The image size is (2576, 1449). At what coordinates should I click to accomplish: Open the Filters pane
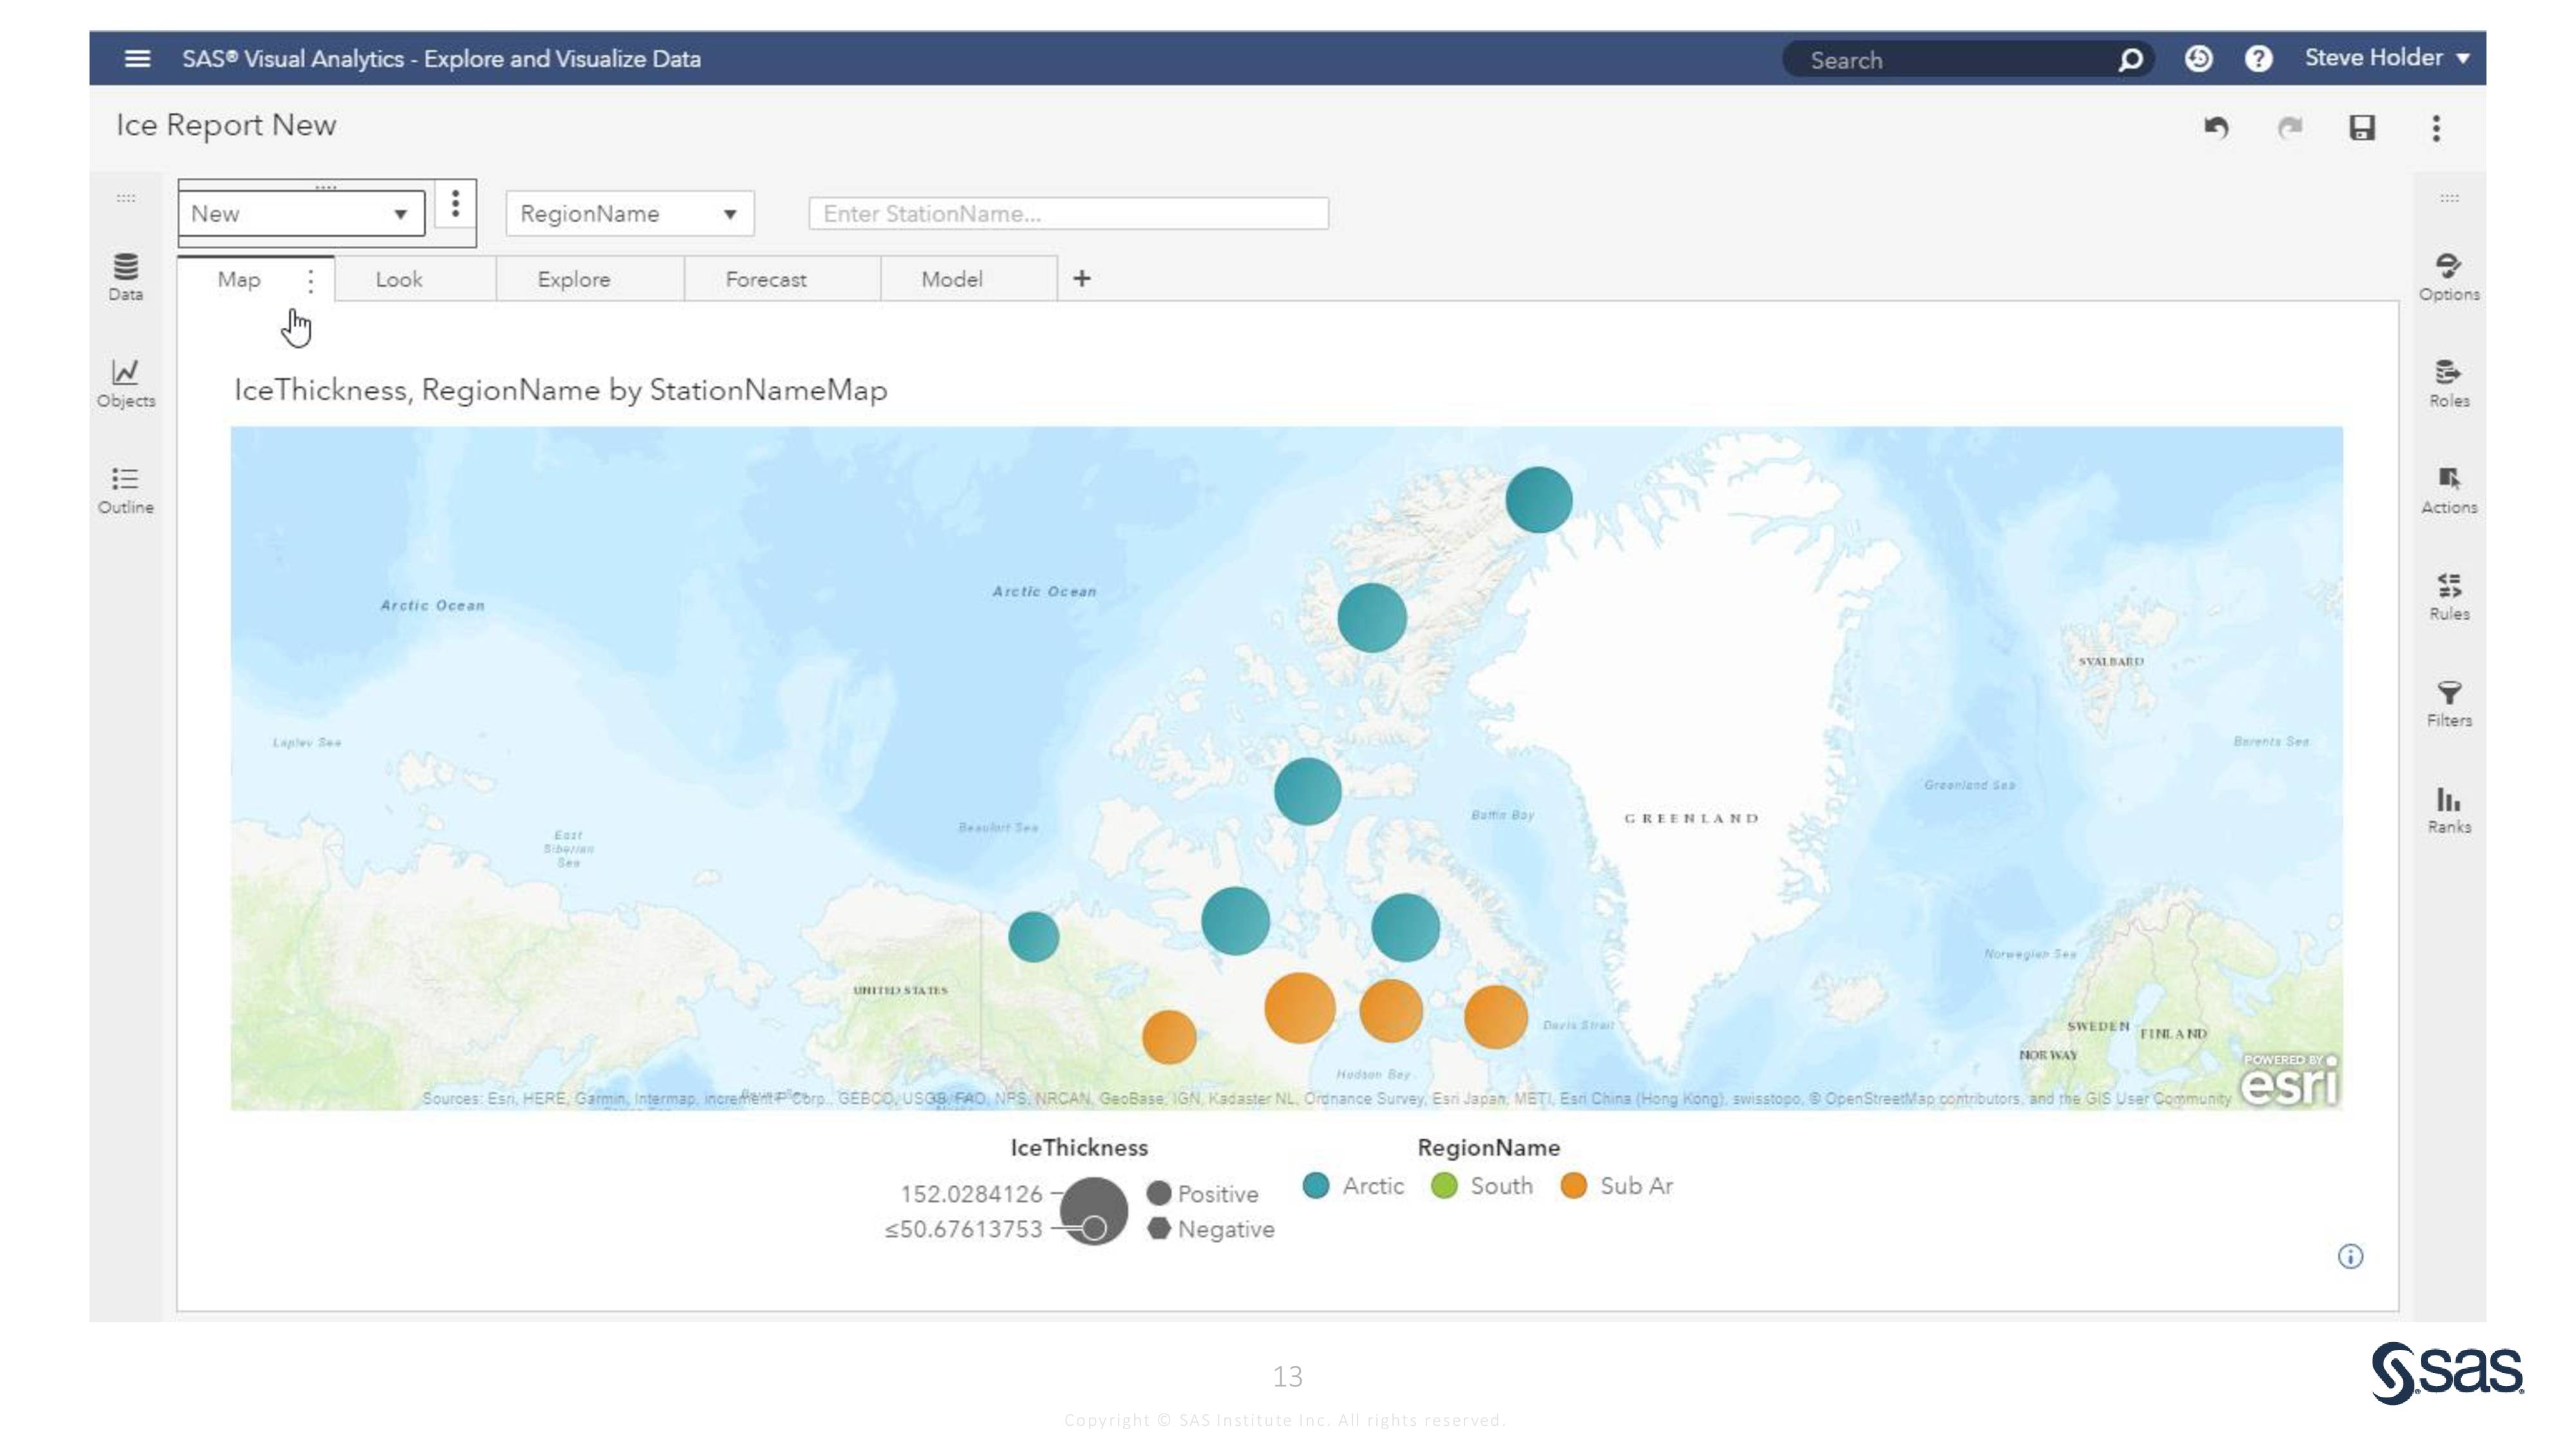pyautogui.click(x=2449, y=704)
